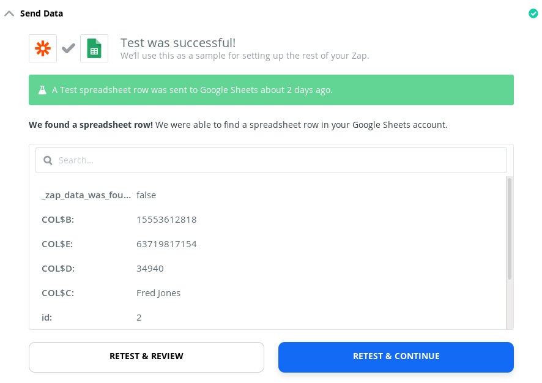Click the Google Sheets spreadsheet glyph
The image size is (542, 383).
(x=94, y=47)
